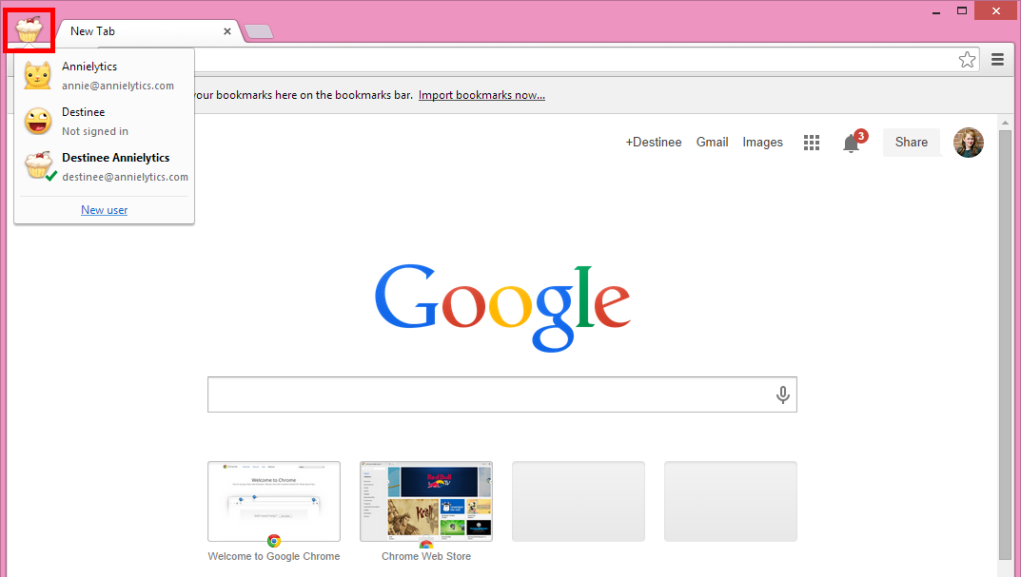Click the vertical scrollbar up arrow
1021x577 pixels.
tap(1006, 123)
